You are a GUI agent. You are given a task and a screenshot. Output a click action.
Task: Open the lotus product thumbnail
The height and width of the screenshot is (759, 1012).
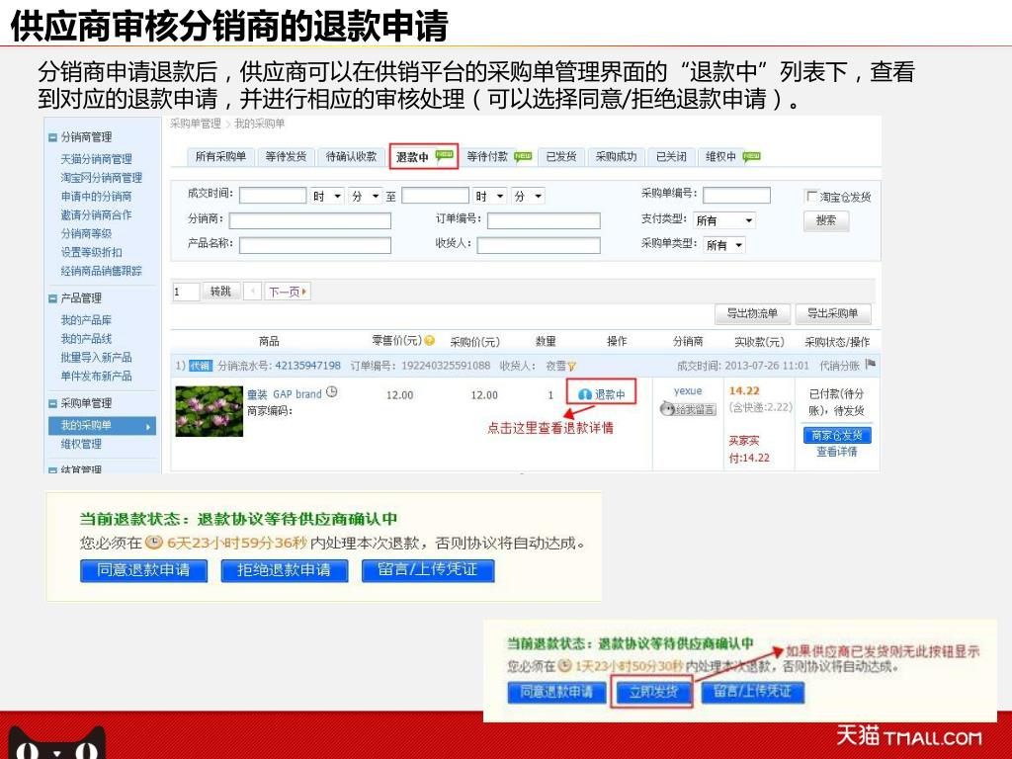(x=210, y=411)
